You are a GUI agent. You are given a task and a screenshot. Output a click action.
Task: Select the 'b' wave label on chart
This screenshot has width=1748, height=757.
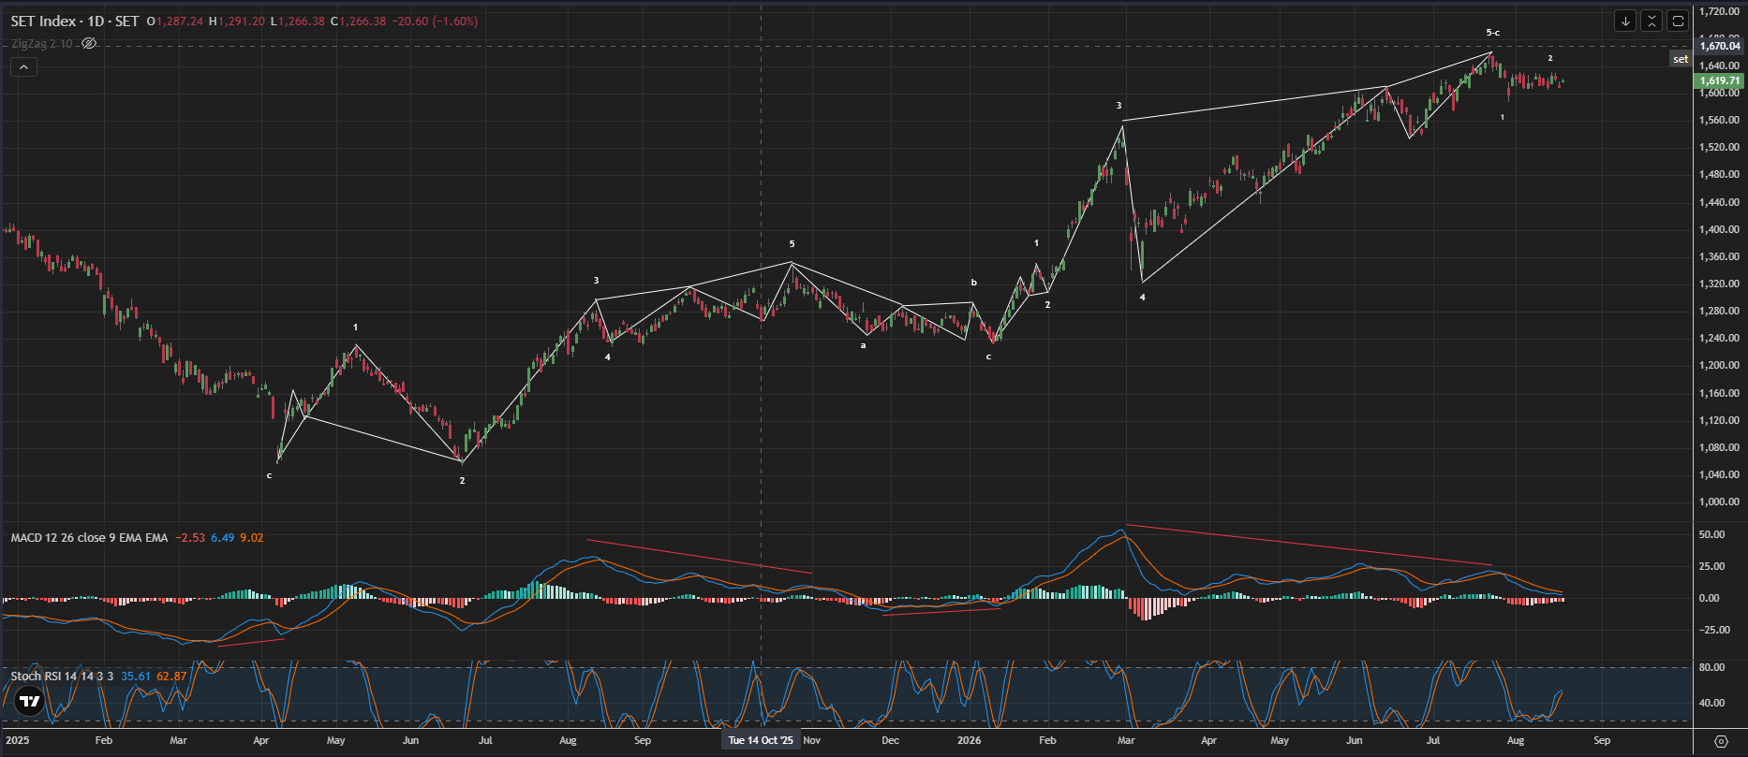click(x=974, y=282)
